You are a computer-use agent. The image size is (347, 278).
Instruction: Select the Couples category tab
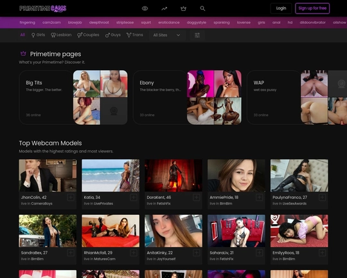pyautogui.click(x=88, y=35)
